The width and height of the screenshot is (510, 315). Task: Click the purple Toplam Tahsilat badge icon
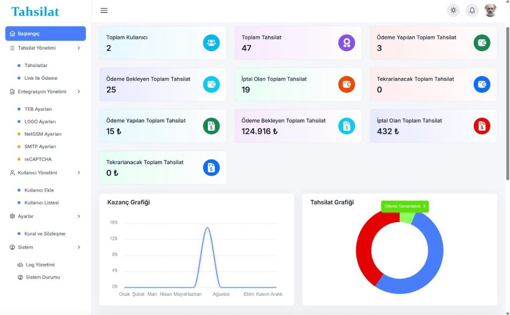(347, 43)
